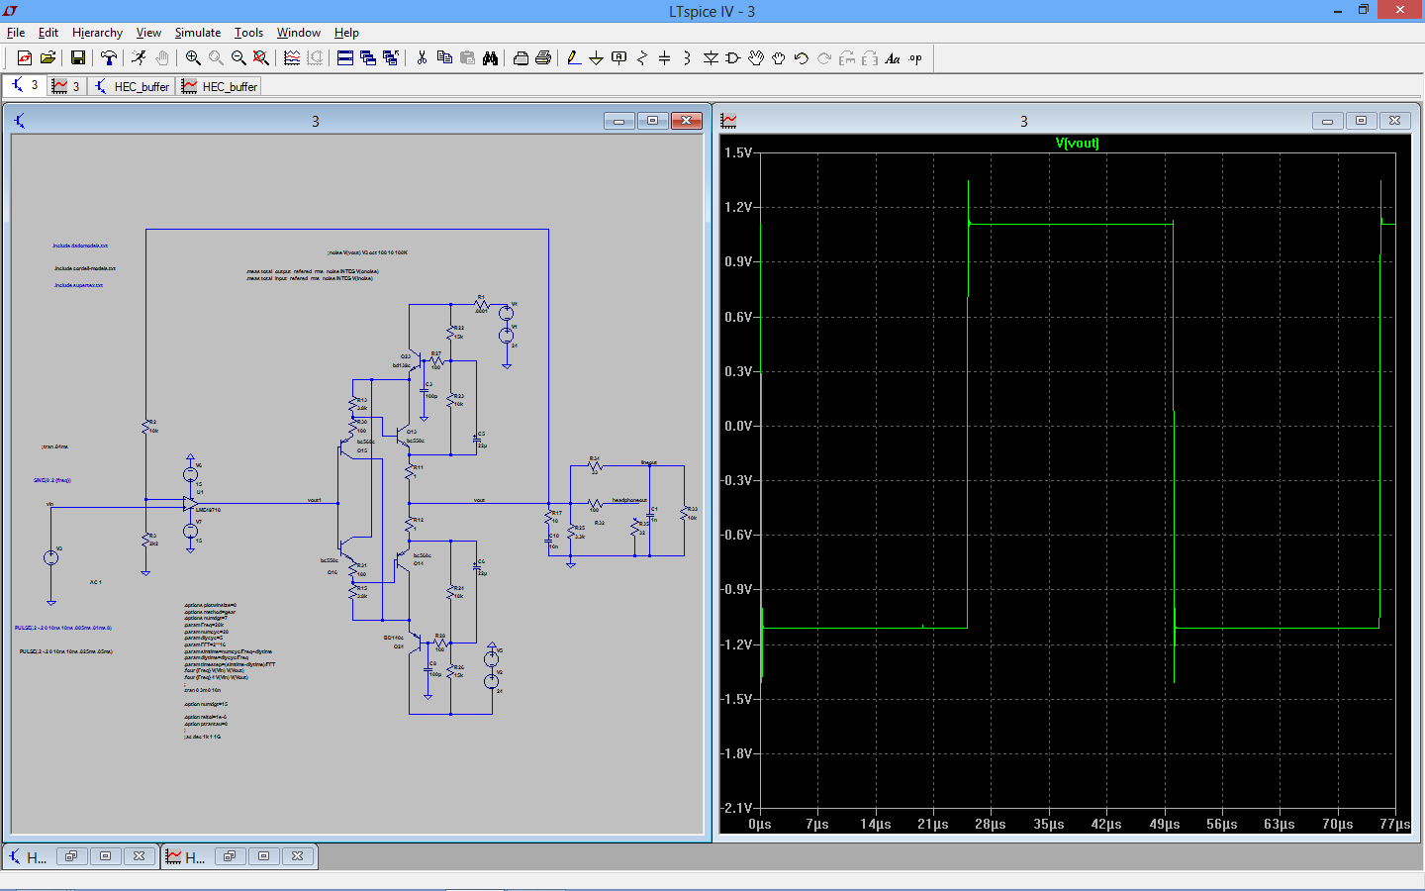Maximize the schematic 3 child window

click(x=652, y=121)
